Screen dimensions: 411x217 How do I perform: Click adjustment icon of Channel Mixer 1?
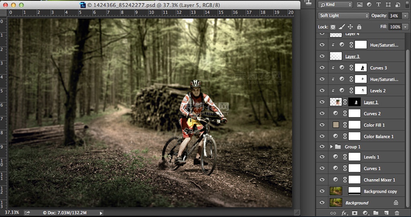pos(336,179)
